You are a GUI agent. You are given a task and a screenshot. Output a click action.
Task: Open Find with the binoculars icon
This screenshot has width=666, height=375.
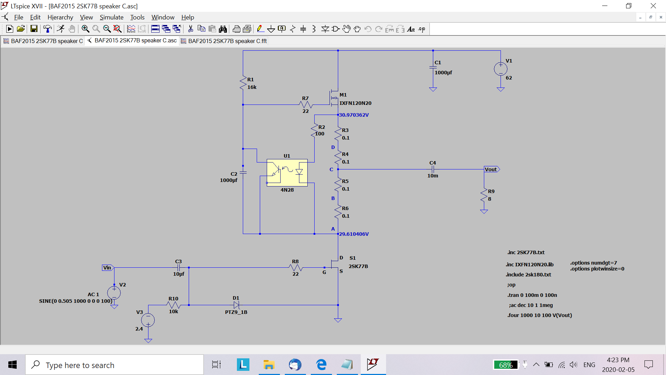tap(223, 29)
